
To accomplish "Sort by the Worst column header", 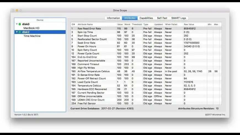I will (x=127, y=24).
